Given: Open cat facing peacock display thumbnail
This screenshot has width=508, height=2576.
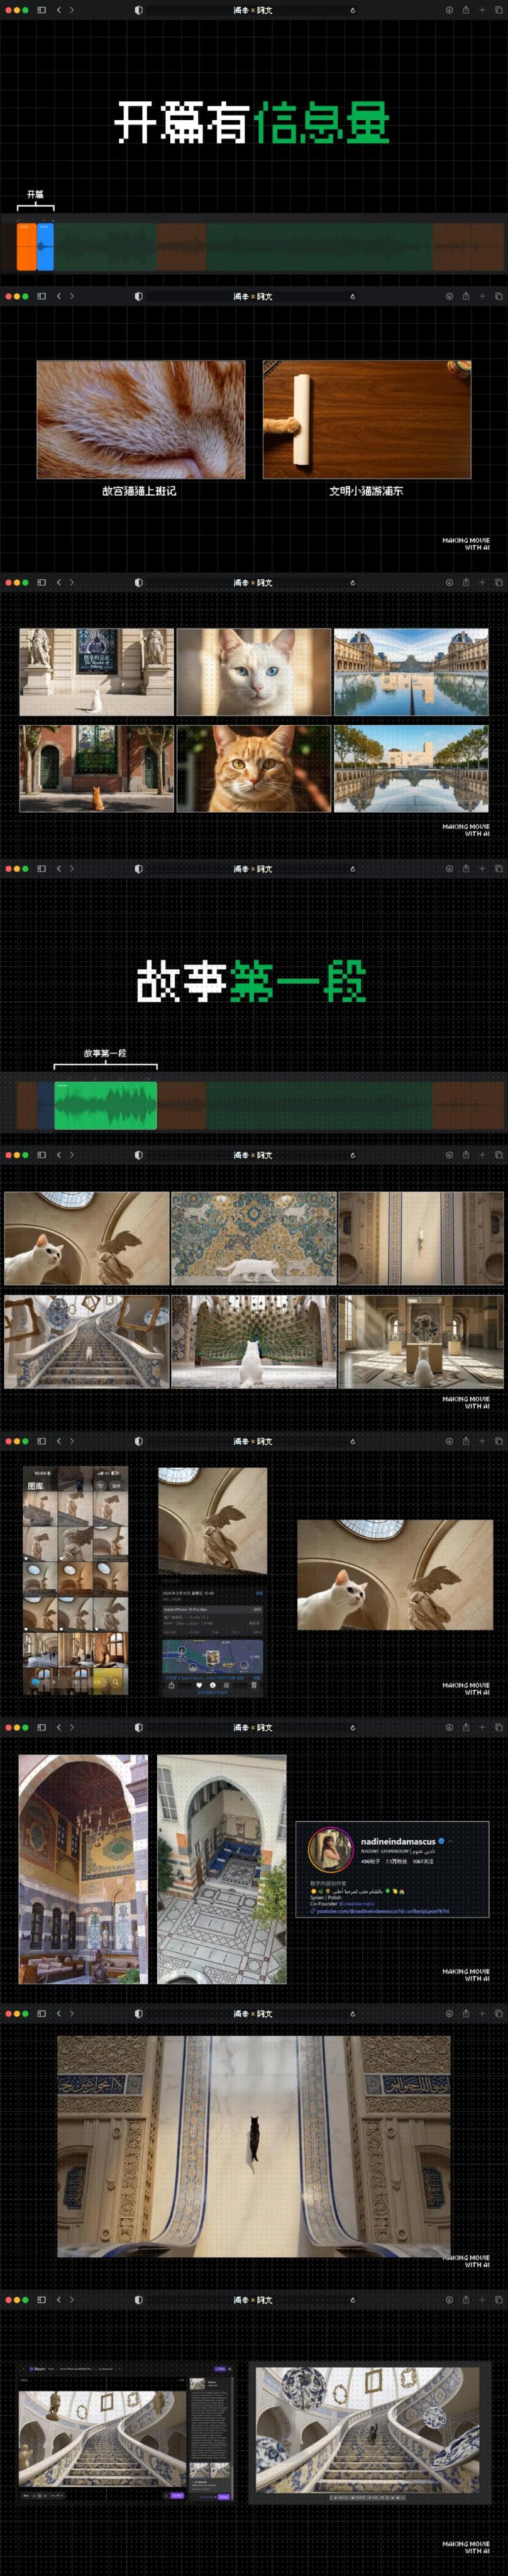Looking at the screenshot, I should coord(254,1342).
